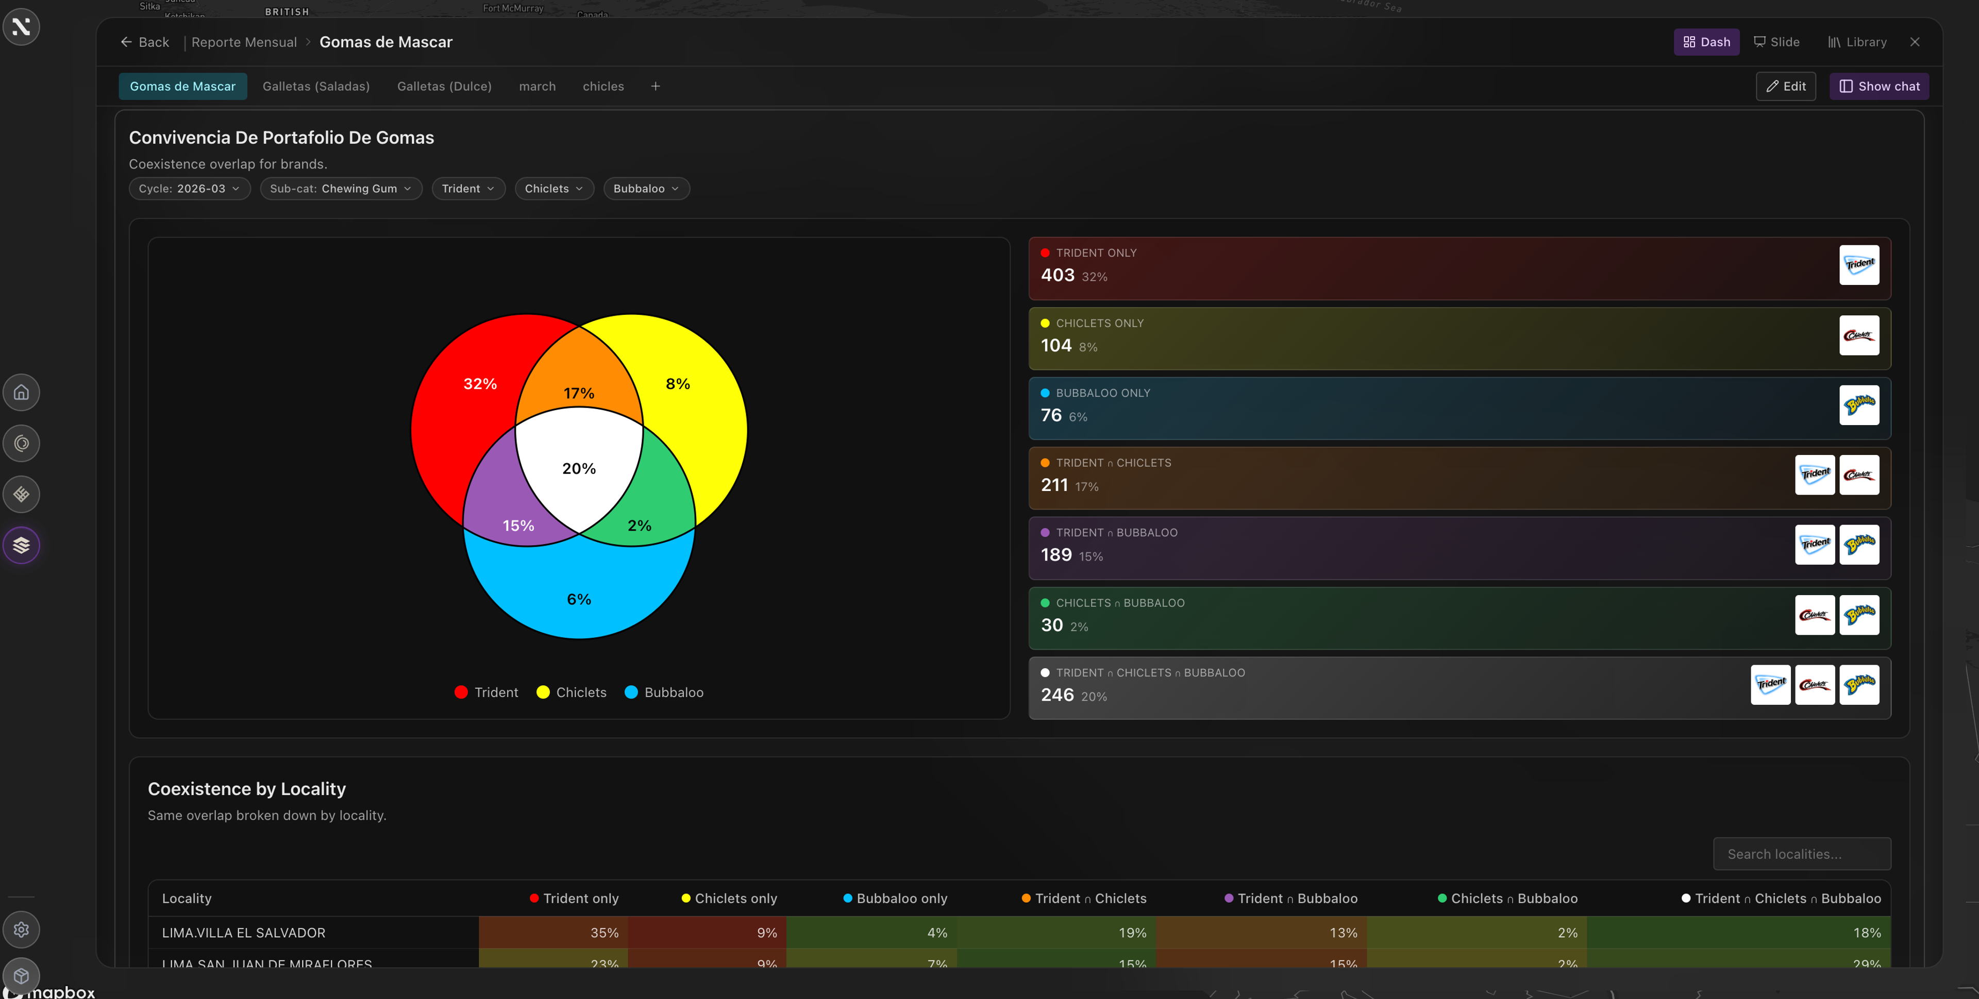This screenshot has height=999, width=1979.
Task: Open the cube package icon in the sidebar
Action: (x=22, y=975)
